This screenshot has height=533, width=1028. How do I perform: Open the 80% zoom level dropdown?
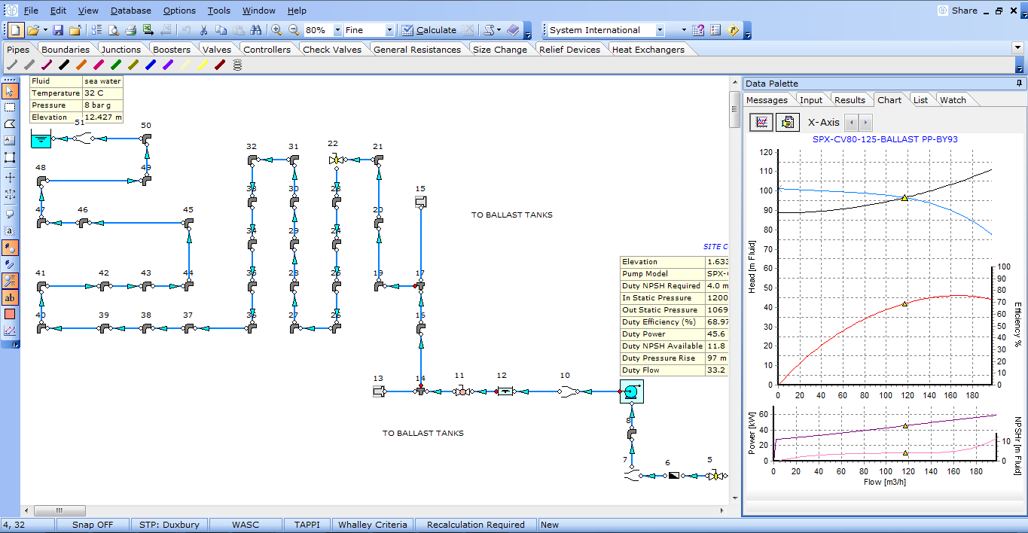[x=336, y=30]
